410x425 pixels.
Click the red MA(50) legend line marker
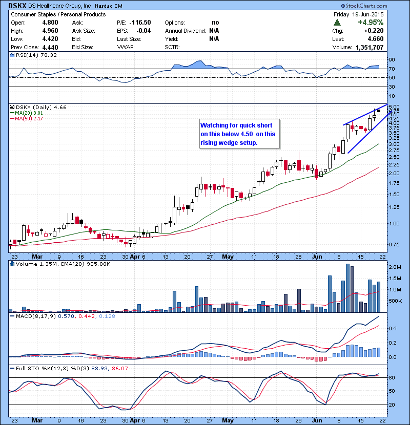[x=12, y=119]
